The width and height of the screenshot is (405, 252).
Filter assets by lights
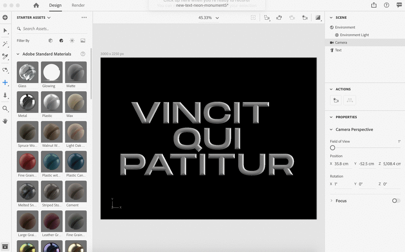pyautogui.click(x=72, y=41)
